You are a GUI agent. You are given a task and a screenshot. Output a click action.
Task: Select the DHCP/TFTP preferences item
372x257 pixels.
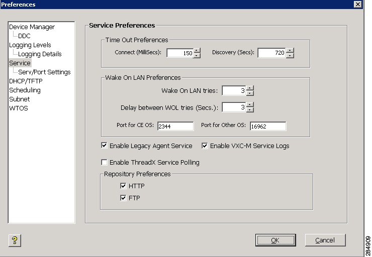(x=26, y=81)
